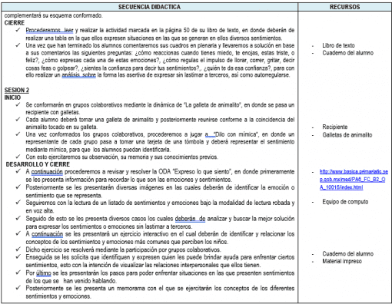392x304 pixels.
Task: Click 'Equipo de computo' resource entry
Action: tap(345, 202)
